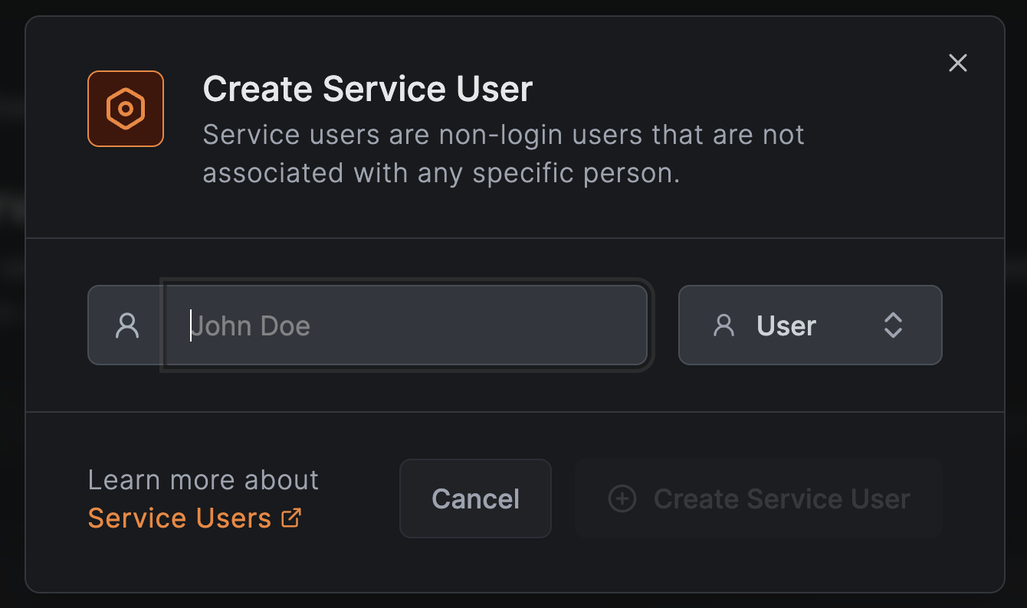
Task: Click the up-down chevron in the User dropdown
Action: tap(893, 325)
